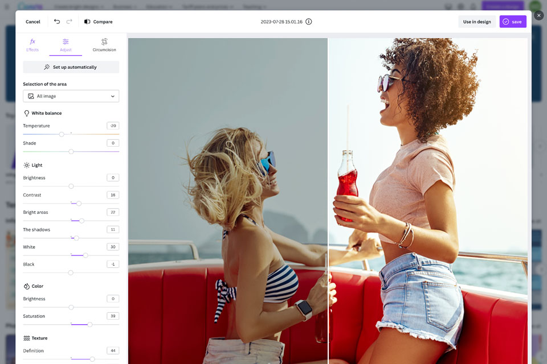
Task: Click the original left half of photo
Action: [x=228, y=201]
